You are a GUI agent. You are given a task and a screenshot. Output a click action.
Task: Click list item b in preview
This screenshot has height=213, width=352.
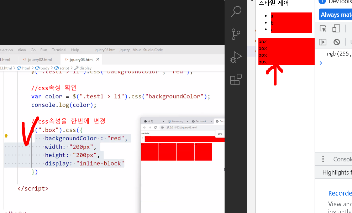pos(291,23)
